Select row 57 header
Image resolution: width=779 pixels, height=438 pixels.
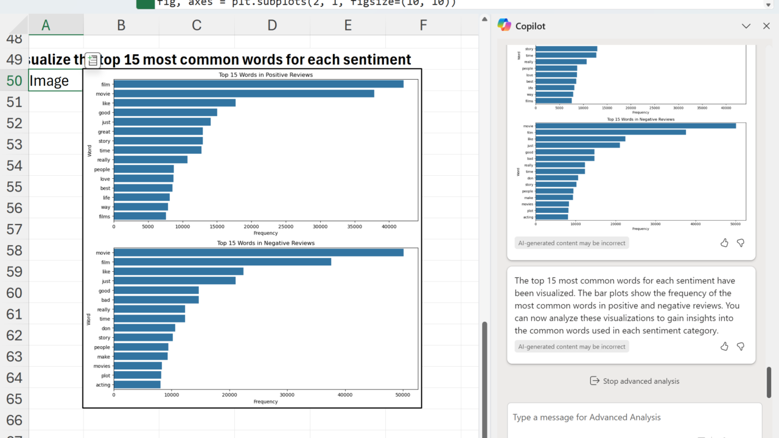(14, 229)
